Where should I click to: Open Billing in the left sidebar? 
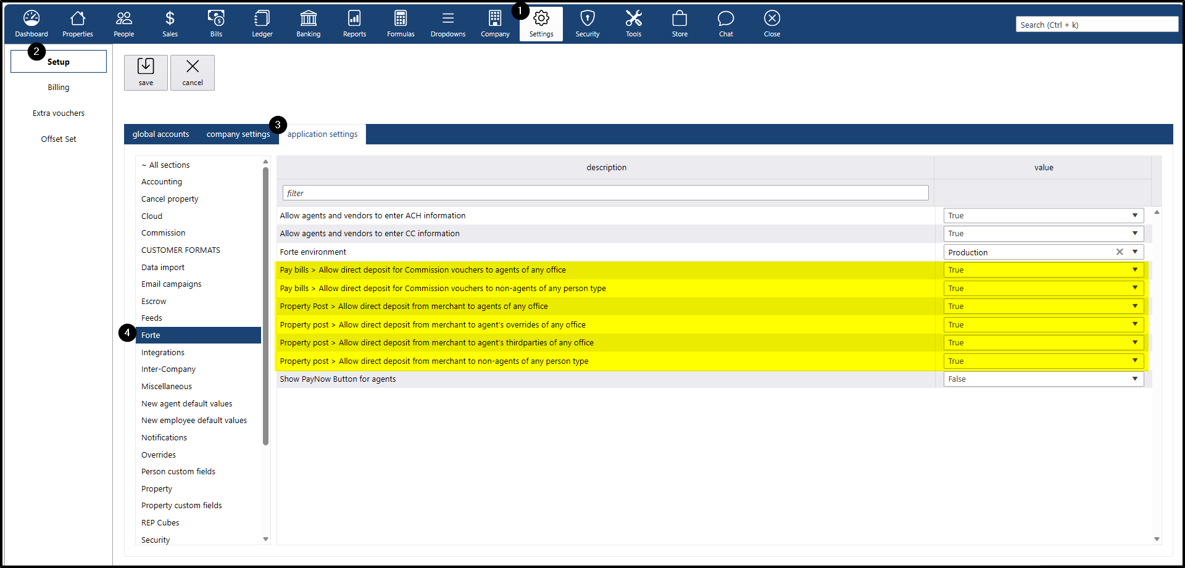click(x=59, y=88)
